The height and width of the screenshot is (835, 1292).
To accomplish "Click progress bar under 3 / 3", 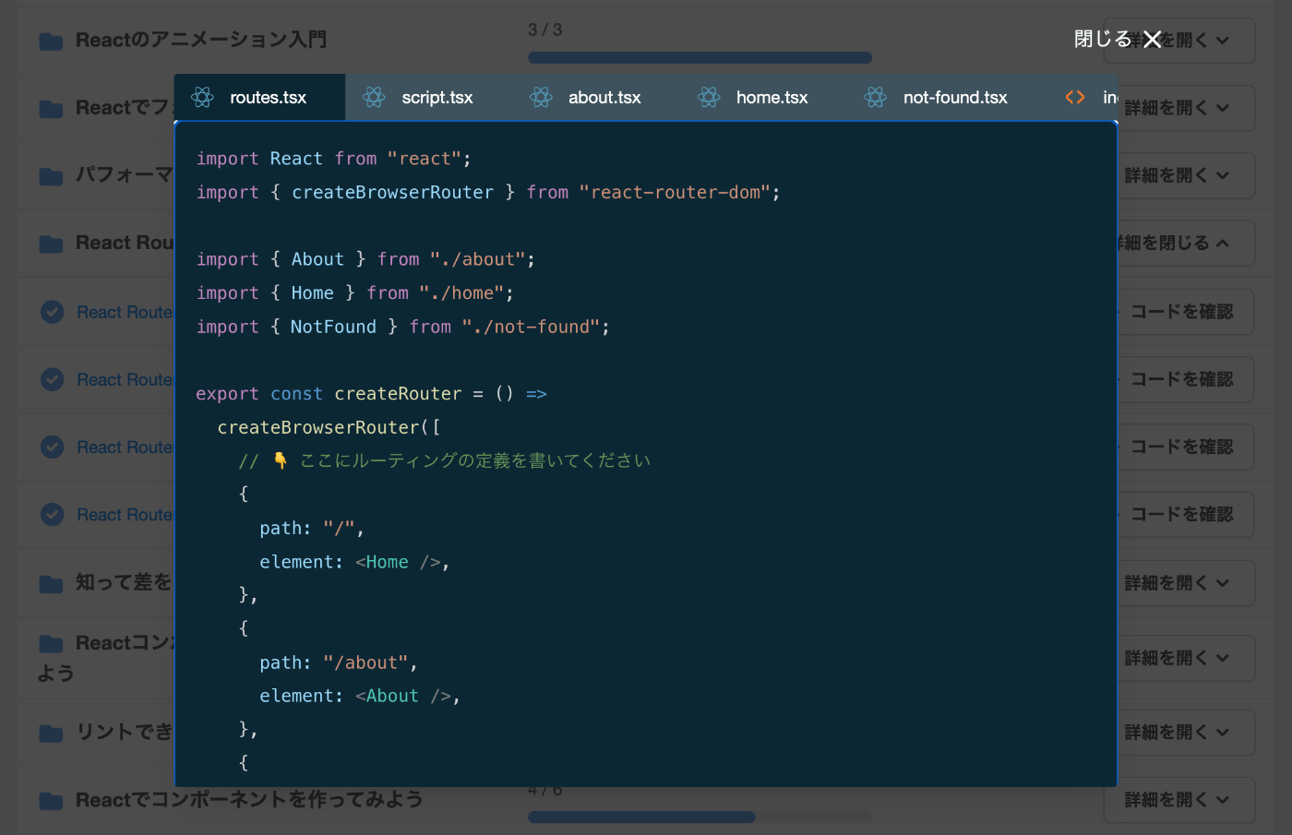I will click(x=700, y=57).
